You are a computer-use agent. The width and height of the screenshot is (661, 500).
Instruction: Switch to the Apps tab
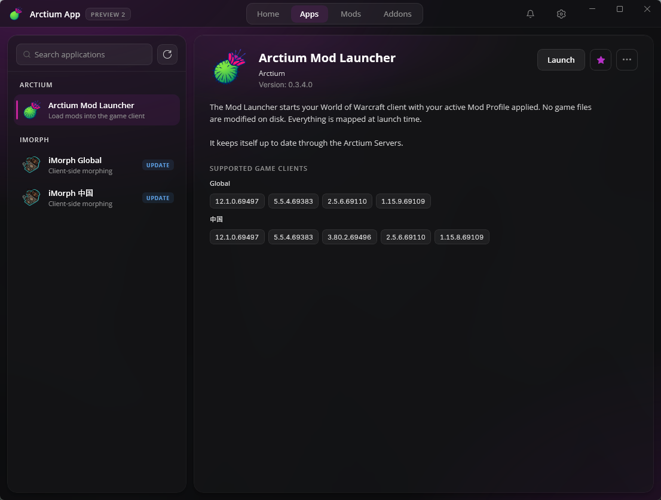click(309, 14)
